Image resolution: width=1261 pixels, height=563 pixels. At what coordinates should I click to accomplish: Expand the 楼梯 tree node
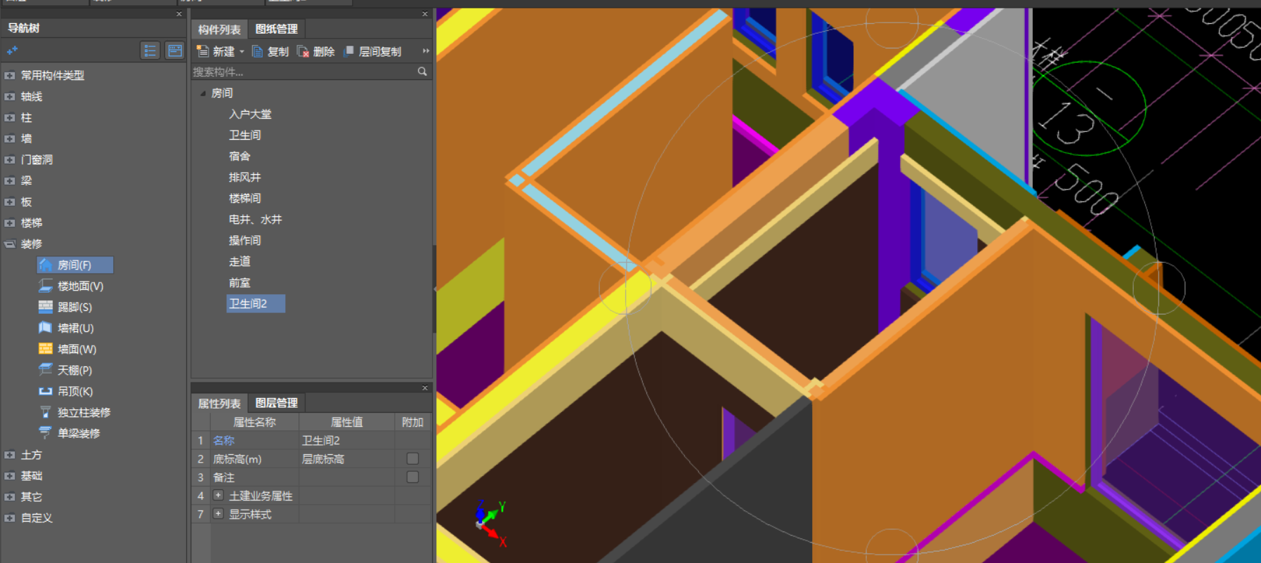click(10, 223)
